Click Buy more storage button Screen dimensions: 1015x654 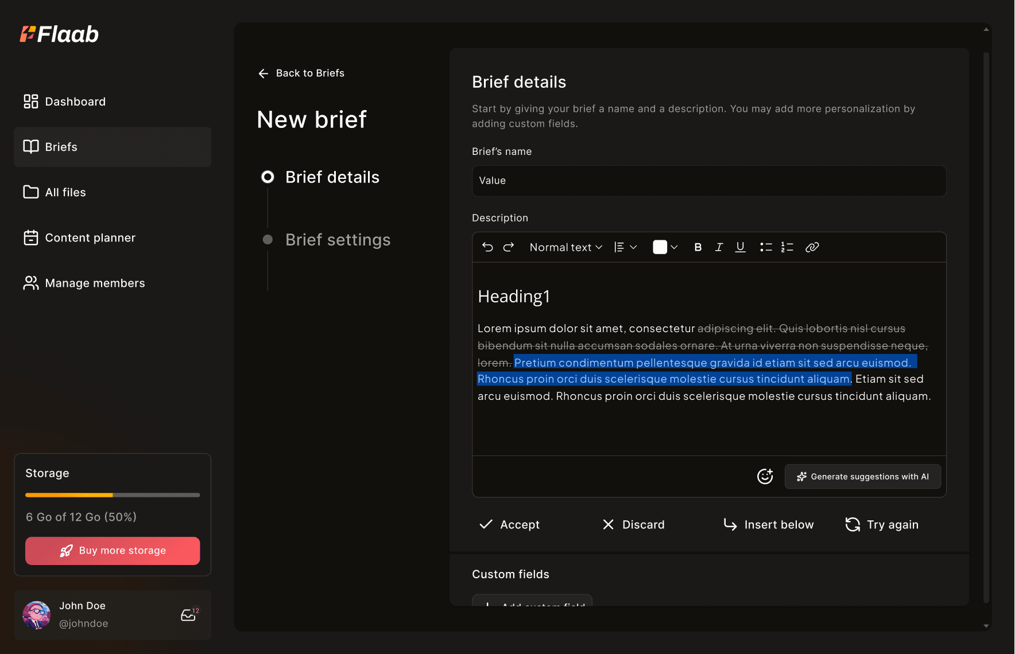click(113, 551)
